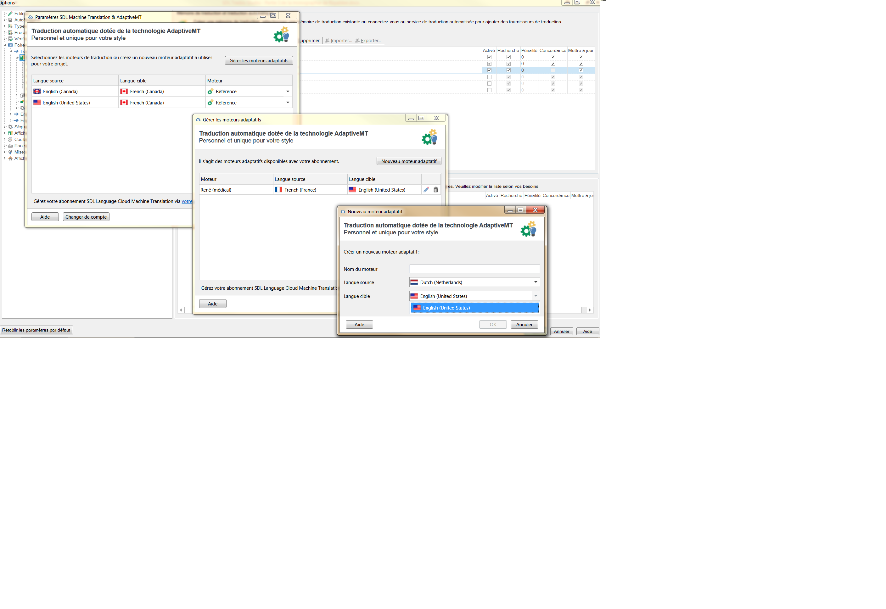Click the palette icon for the Couleurs option
The width and height of the screenshot is (886, 609).
pyautogui.click(x=10, y=139)
